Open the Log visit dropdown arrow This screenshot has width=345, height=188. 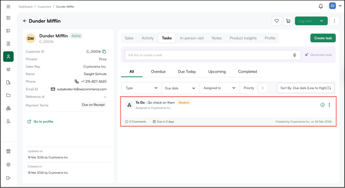point(321,21)
